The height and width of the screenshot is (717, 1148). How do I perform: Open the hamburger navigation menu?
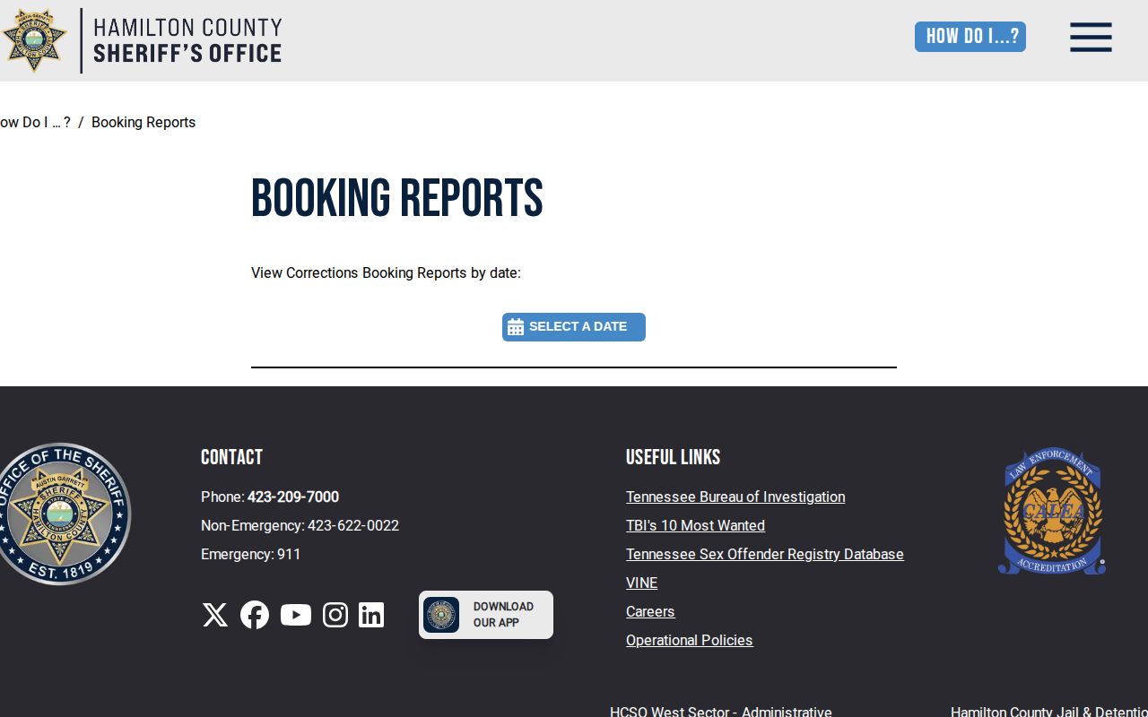click(x=1091, y=38)
